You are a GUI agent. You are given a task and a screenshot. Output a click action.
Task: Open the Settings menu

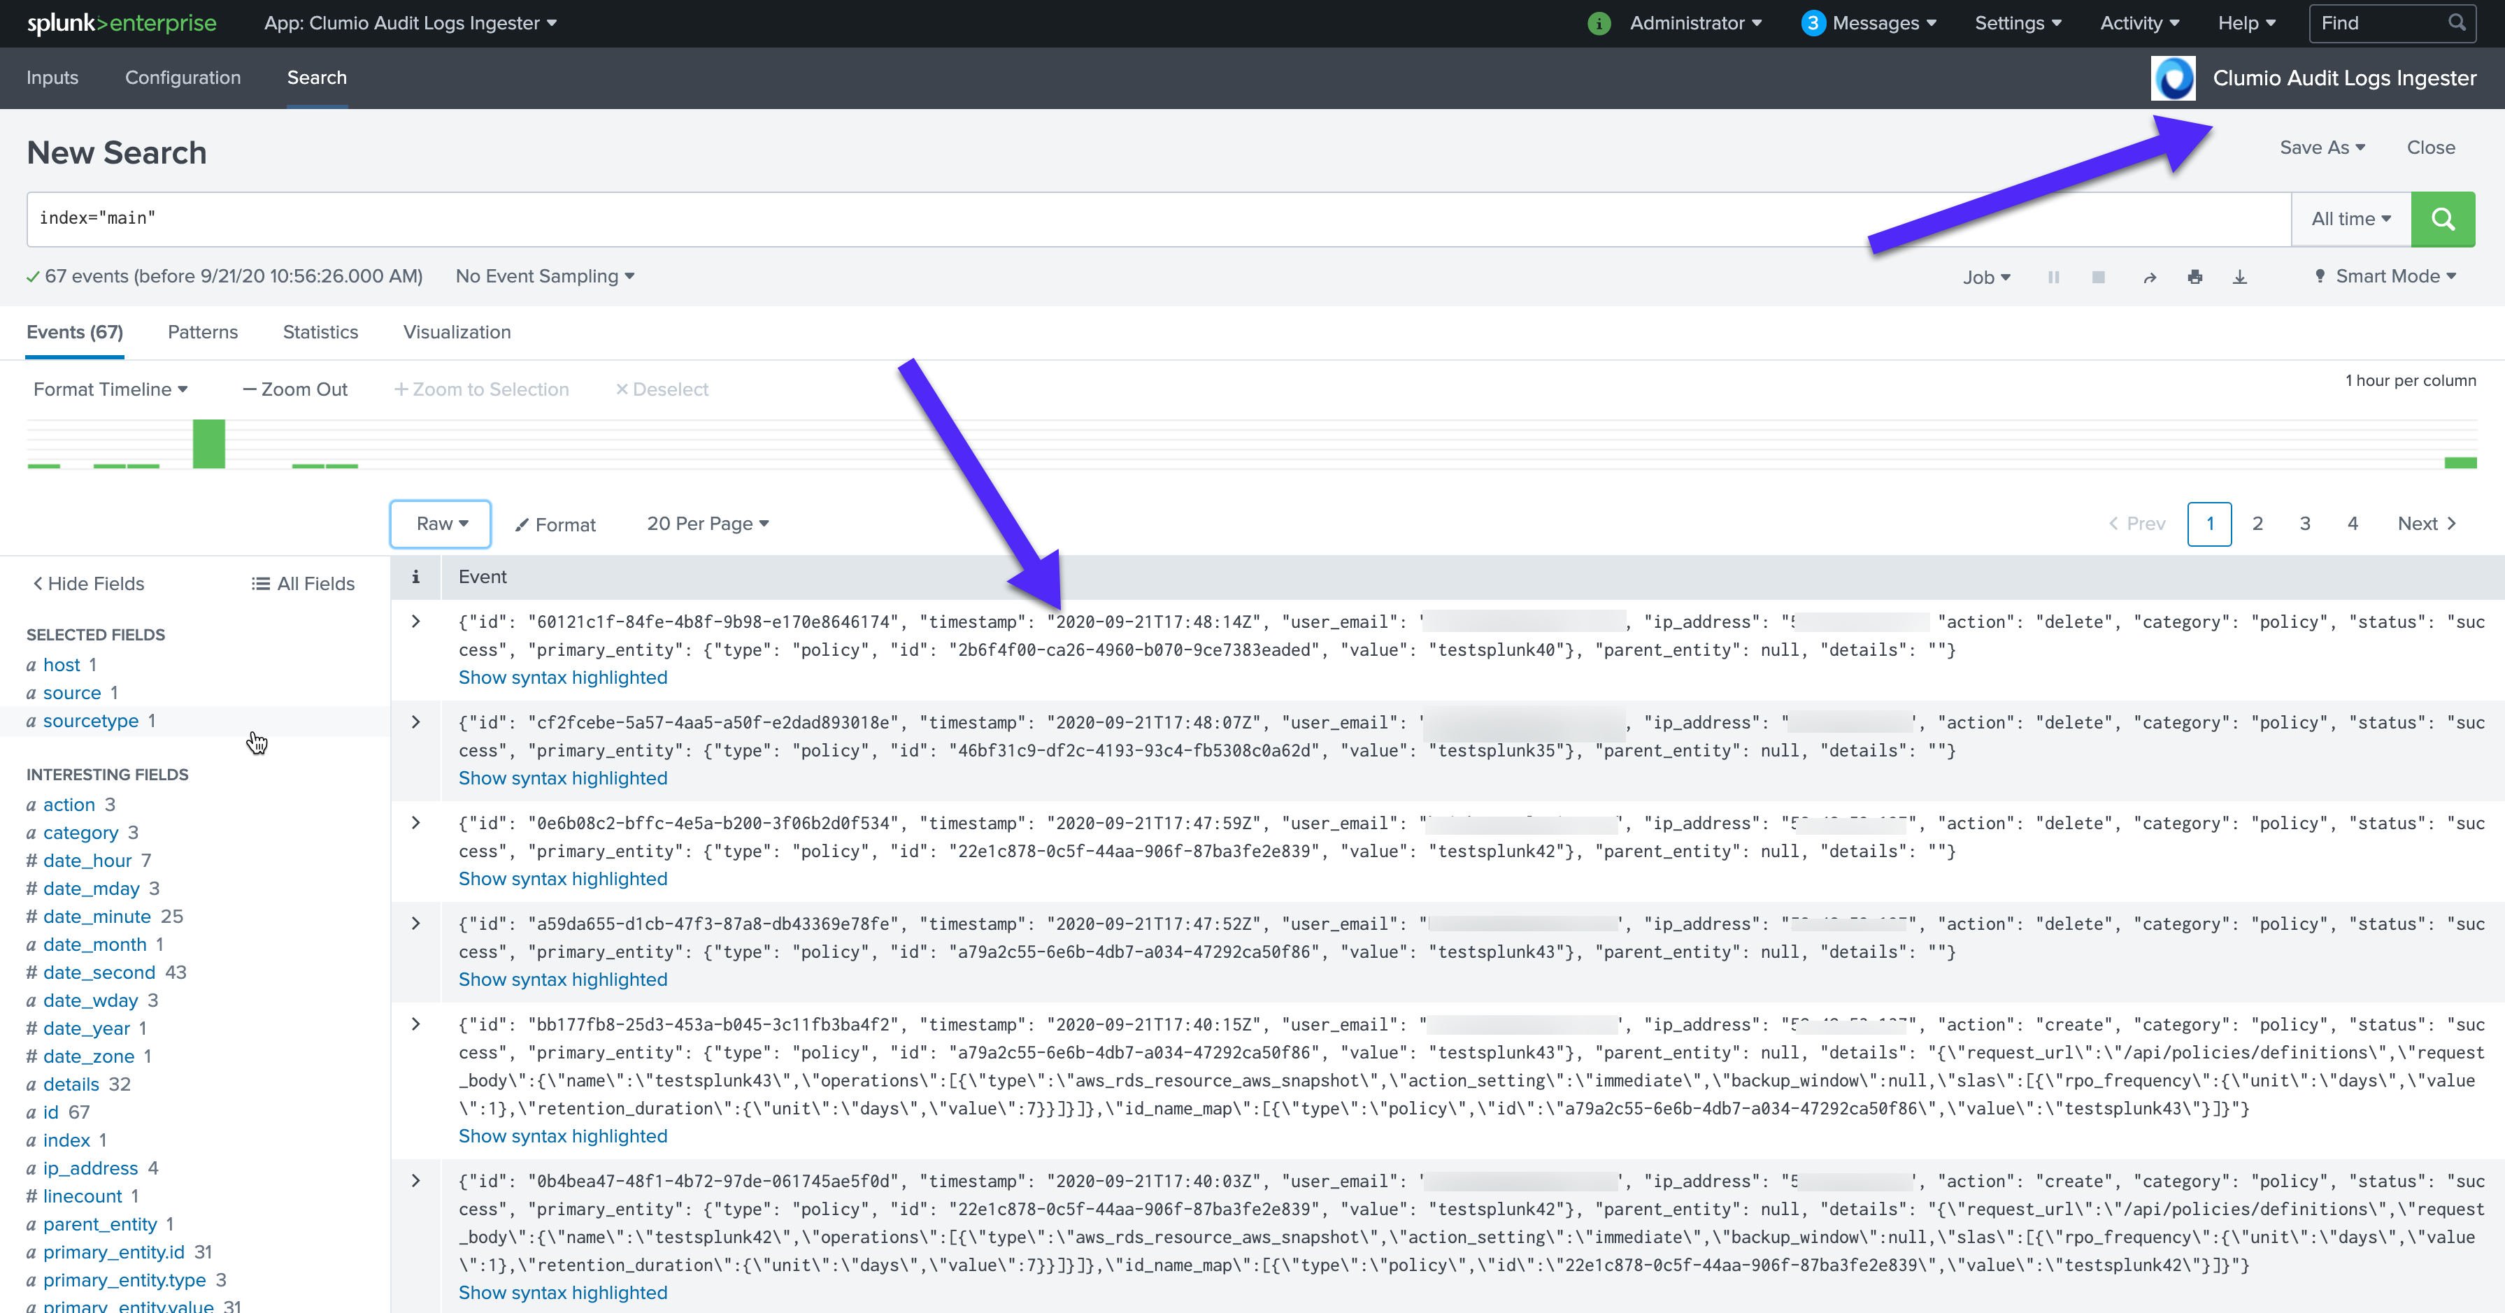(x=2018, y=23)
